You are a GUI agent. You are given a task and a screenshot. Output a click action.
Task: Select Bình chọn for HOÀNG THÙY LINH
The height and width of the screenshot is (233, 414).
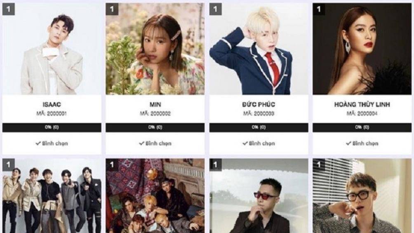click(x=362, y=144)
